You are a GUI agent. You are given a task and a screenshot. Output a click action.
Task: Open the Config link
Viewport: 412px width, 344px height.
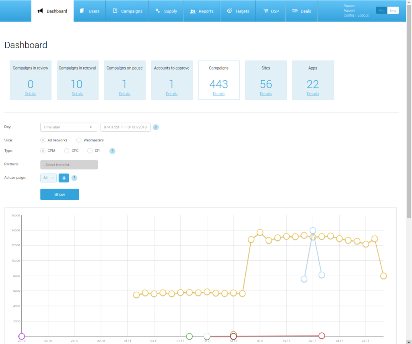(349, 15)
